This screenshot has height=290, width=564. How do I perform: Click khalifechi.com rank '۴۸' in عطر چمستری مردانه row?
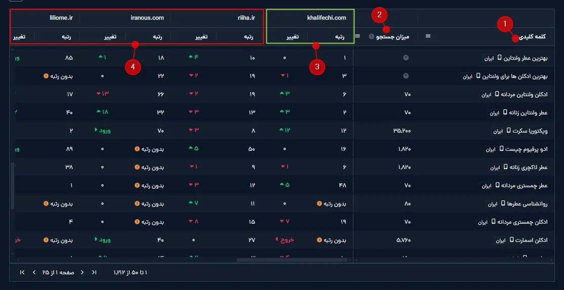point(342,185)
